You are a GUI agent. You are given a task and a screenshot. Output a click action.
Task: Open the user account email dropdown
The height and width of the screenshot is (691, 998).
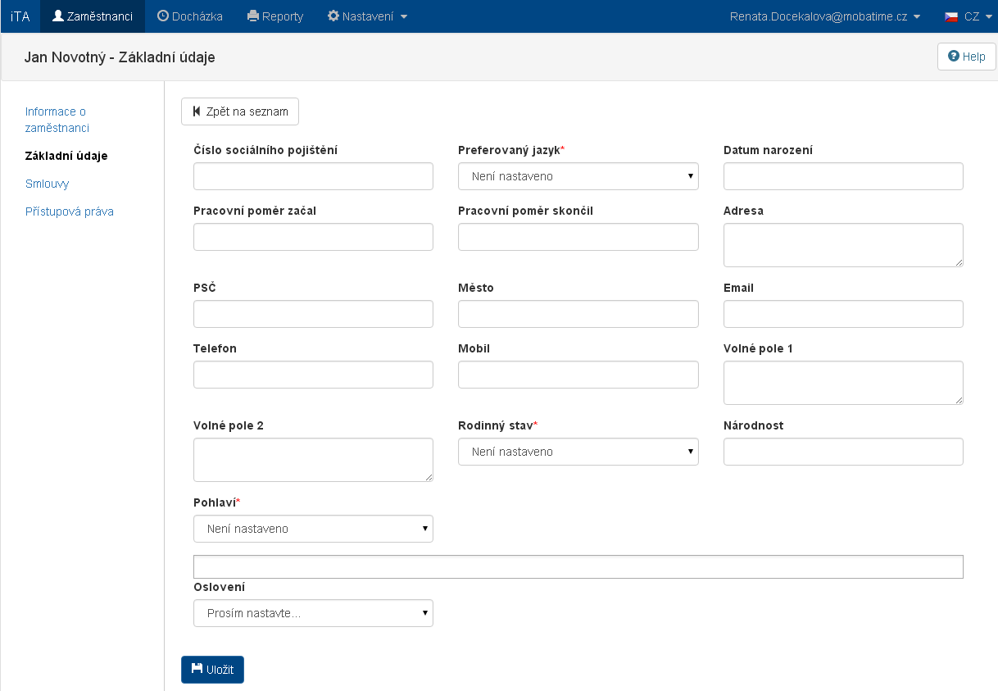[824, 16]
